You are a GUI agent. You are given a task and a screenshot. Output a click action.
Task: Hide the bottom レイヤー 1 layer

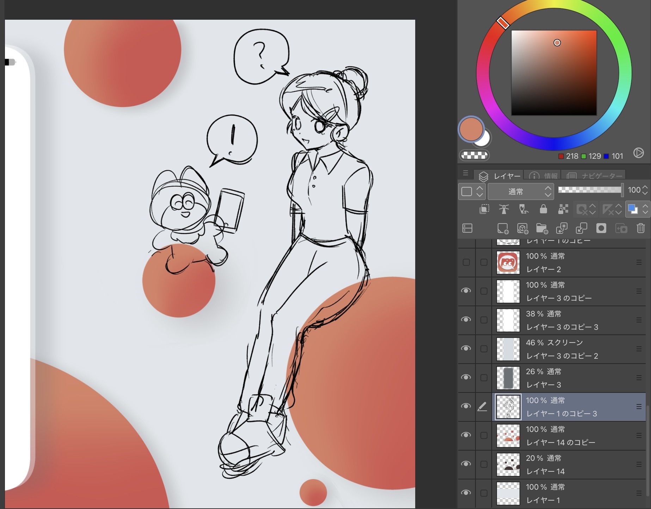click(x=466, y=493)
